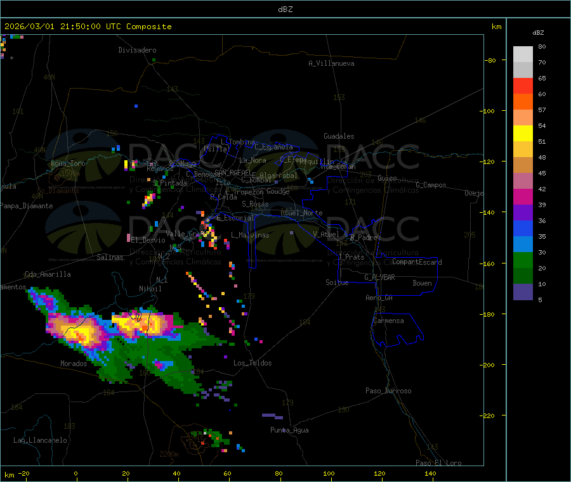Click the bright green 30 dBZ legend swatch

click(523, 260)
